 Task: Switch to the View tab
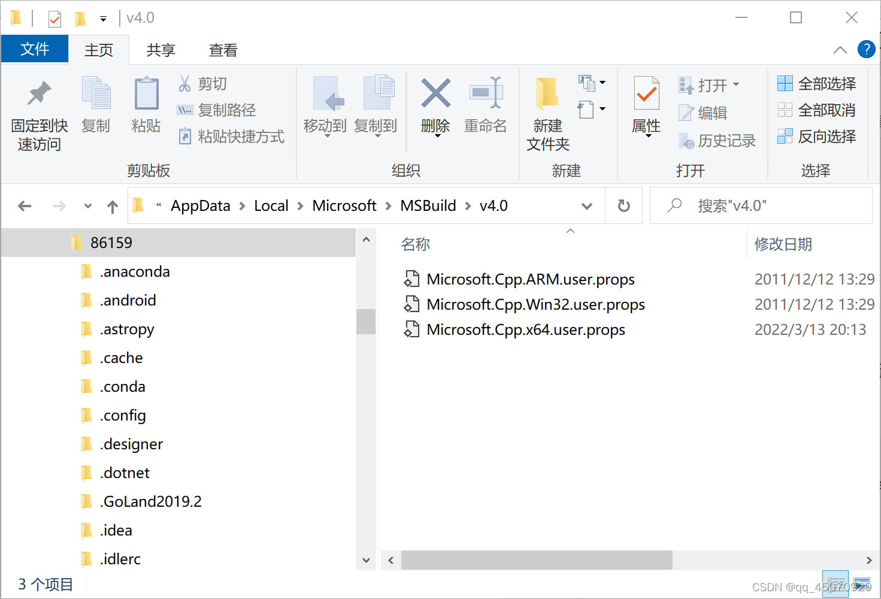pyautogui.click(x=223, y=50)
